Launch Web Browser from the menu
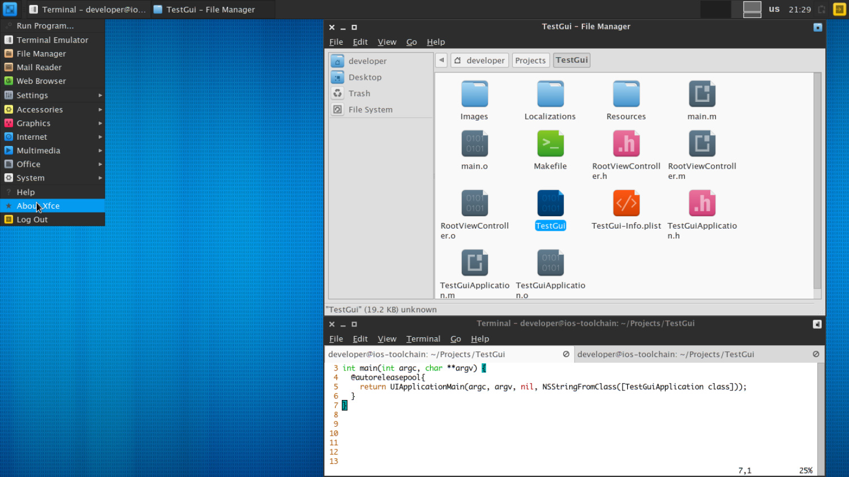 (53, 81)
